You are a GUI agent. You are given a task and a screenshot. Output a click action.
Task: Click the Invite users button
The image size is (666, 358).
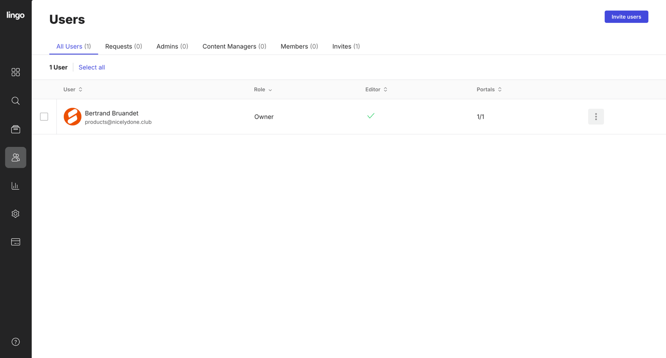626,17
